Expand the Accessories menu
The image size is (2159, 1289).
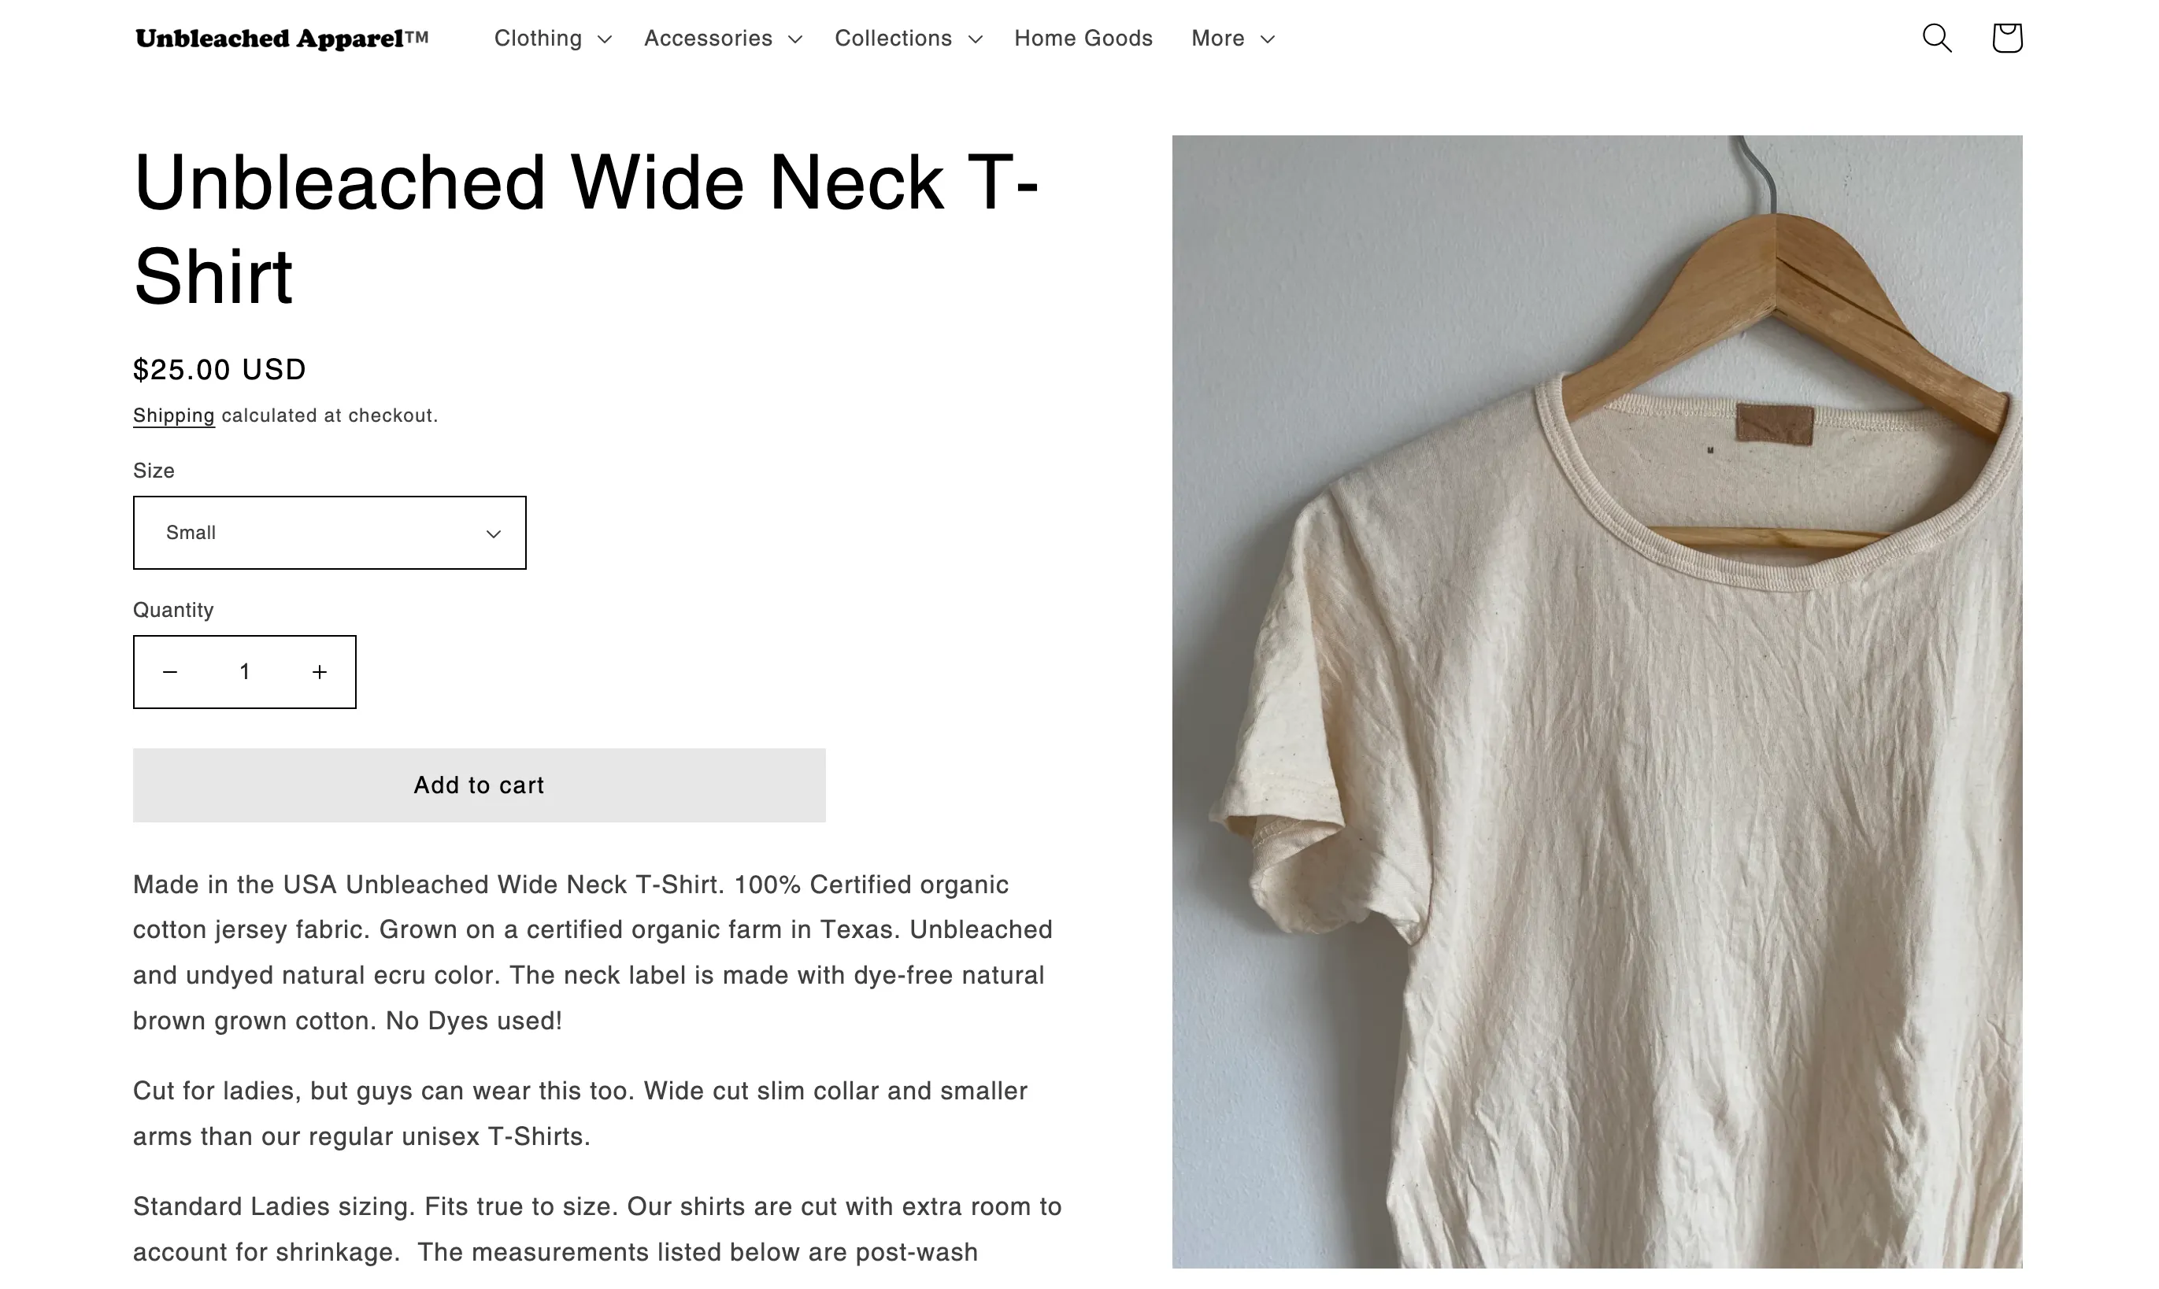pos(723,39)
